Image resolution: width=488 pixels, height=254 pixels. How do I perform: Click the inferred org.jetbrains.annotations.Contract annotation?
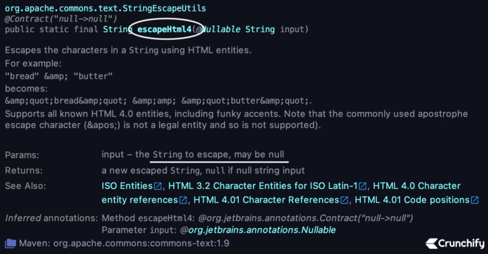(305, 218)
